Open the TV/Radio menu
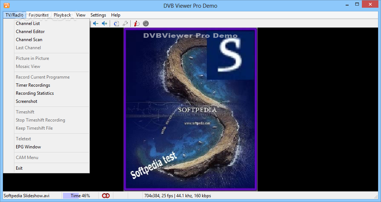 pyautogui.click(x=15, y=15)
